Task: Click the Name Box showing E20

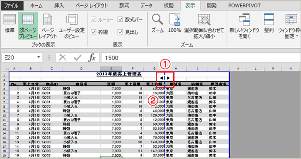Action: [x=19, y=57]
